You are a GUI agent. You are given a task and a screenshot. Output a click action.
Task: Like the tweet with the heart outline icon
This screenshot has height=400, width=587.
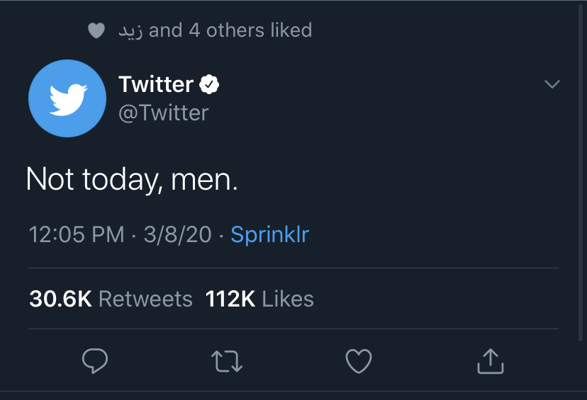(359, 362)
